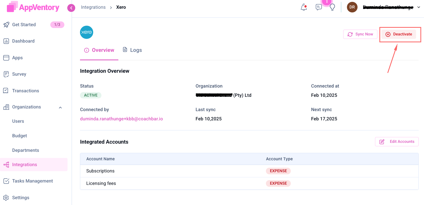Click the Settings gear icon
The width and height of the screenshot is (424, 205).
click(x=6, y=198)
